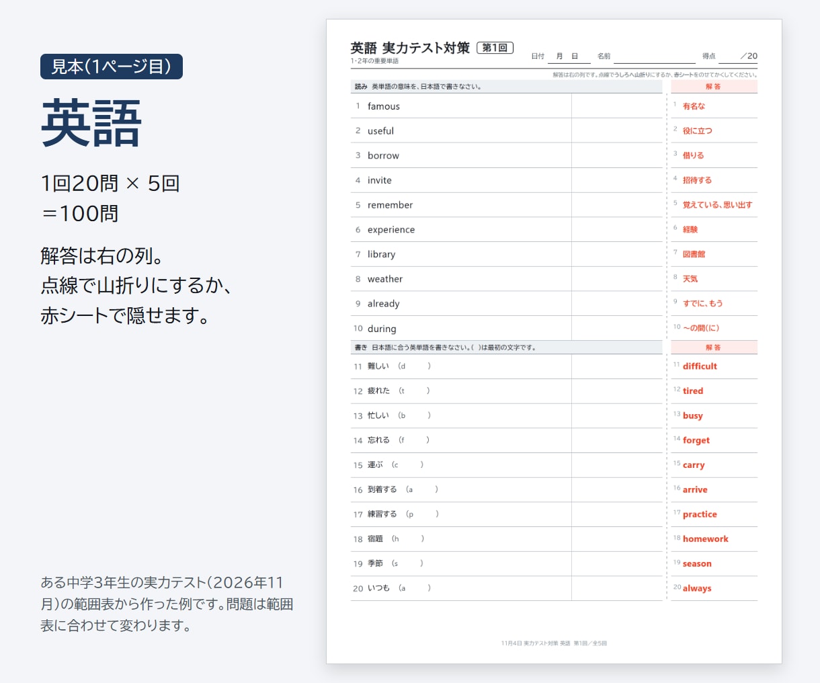This screenshot has width=820, height=683.
Task: Click the text 1回20問 × 5回
Action: [x=110, y=184]
